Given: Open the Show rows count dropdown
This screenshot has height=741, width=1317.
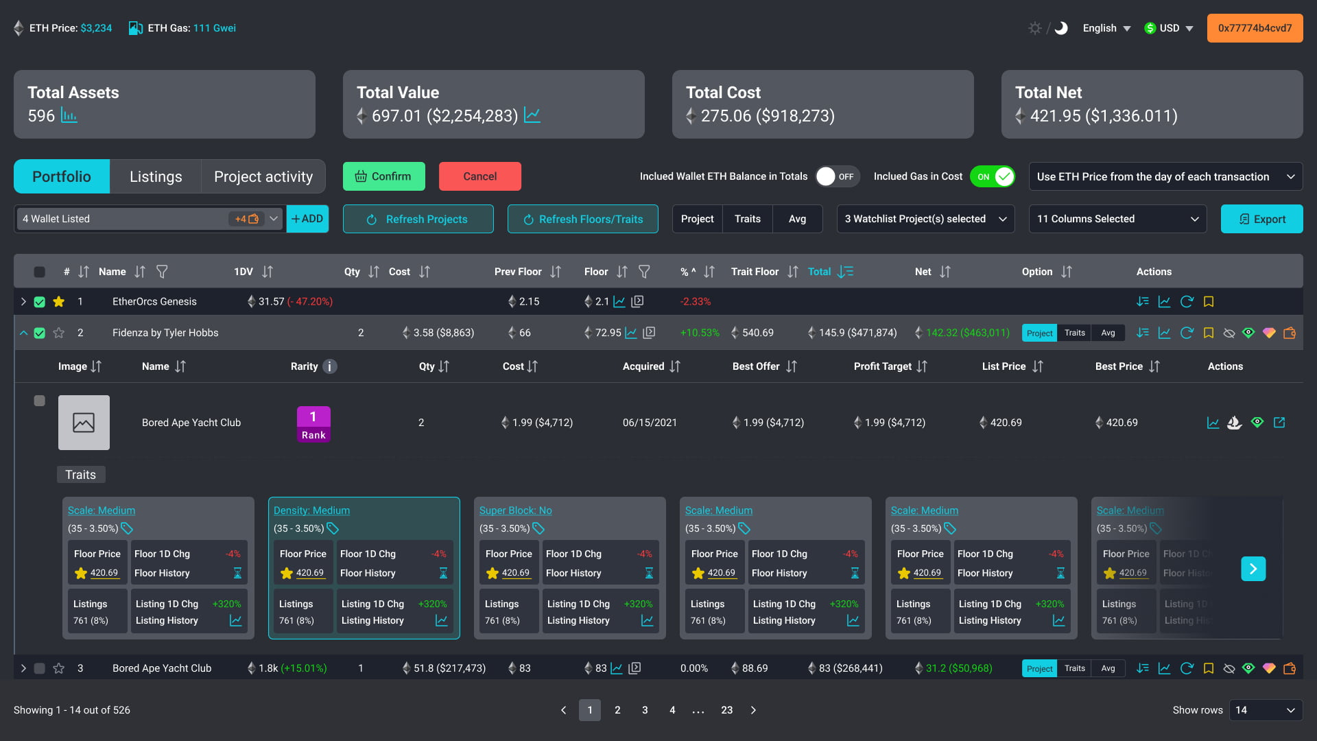Looking at the screenshot, I should (1266, 710).
